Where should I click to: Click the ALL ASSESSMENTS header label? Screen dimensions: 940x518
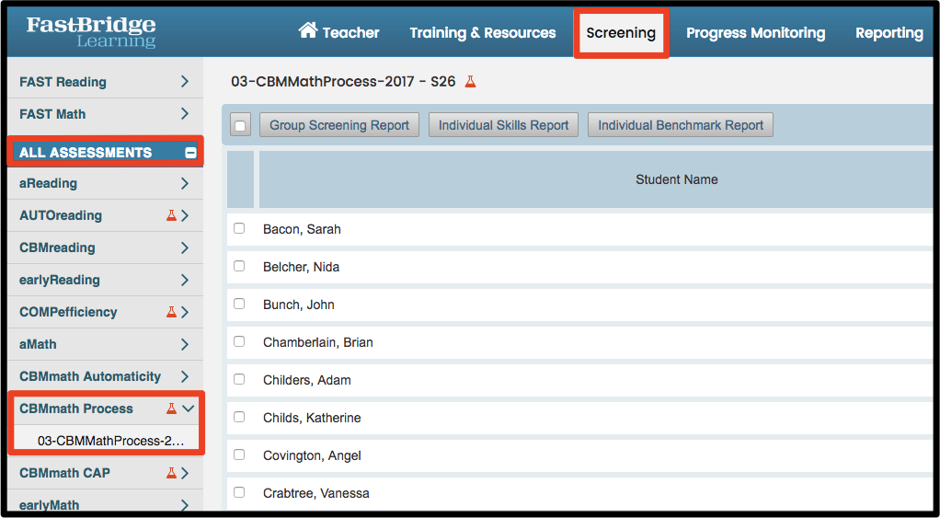pos(86,153)
